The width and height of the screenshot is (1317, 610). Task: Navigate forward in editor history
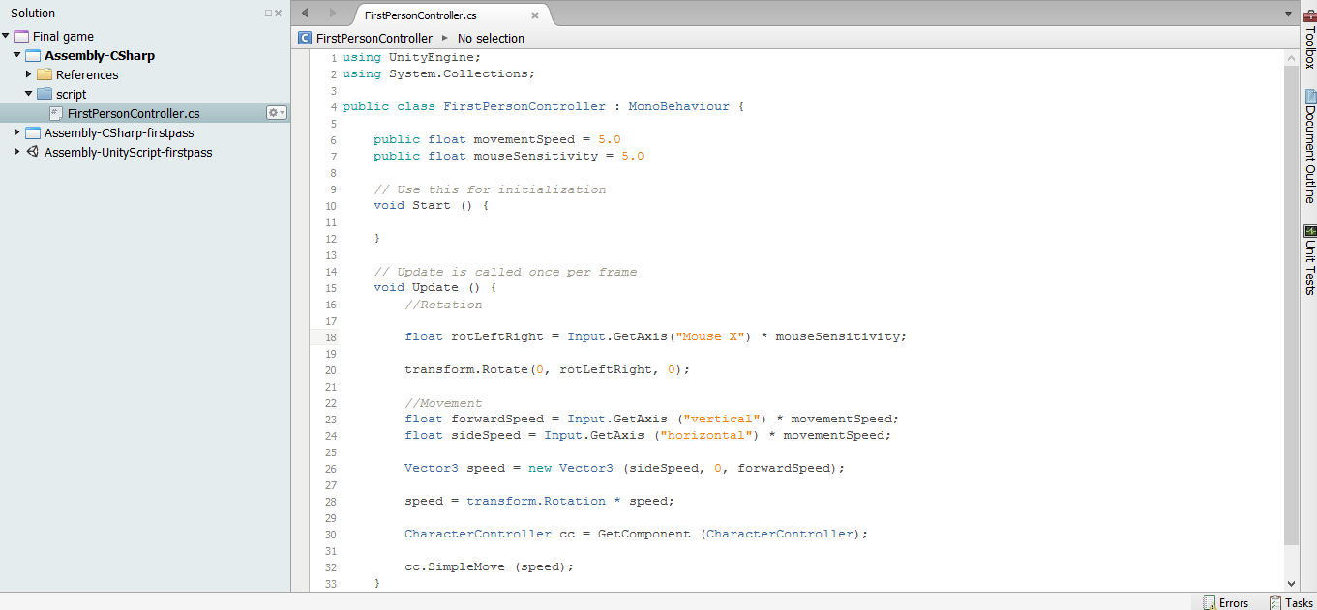[x=333, y=14]
